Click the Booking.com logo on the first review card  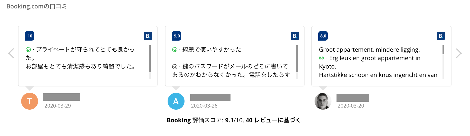pos(148,36)
